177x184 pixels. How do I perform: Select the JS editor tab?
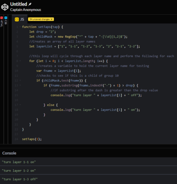20,19
